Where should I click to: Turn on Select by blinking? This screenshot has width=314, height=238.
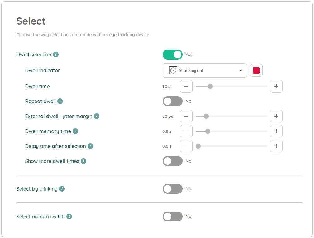pyautogui.click(x=173, y=188)
